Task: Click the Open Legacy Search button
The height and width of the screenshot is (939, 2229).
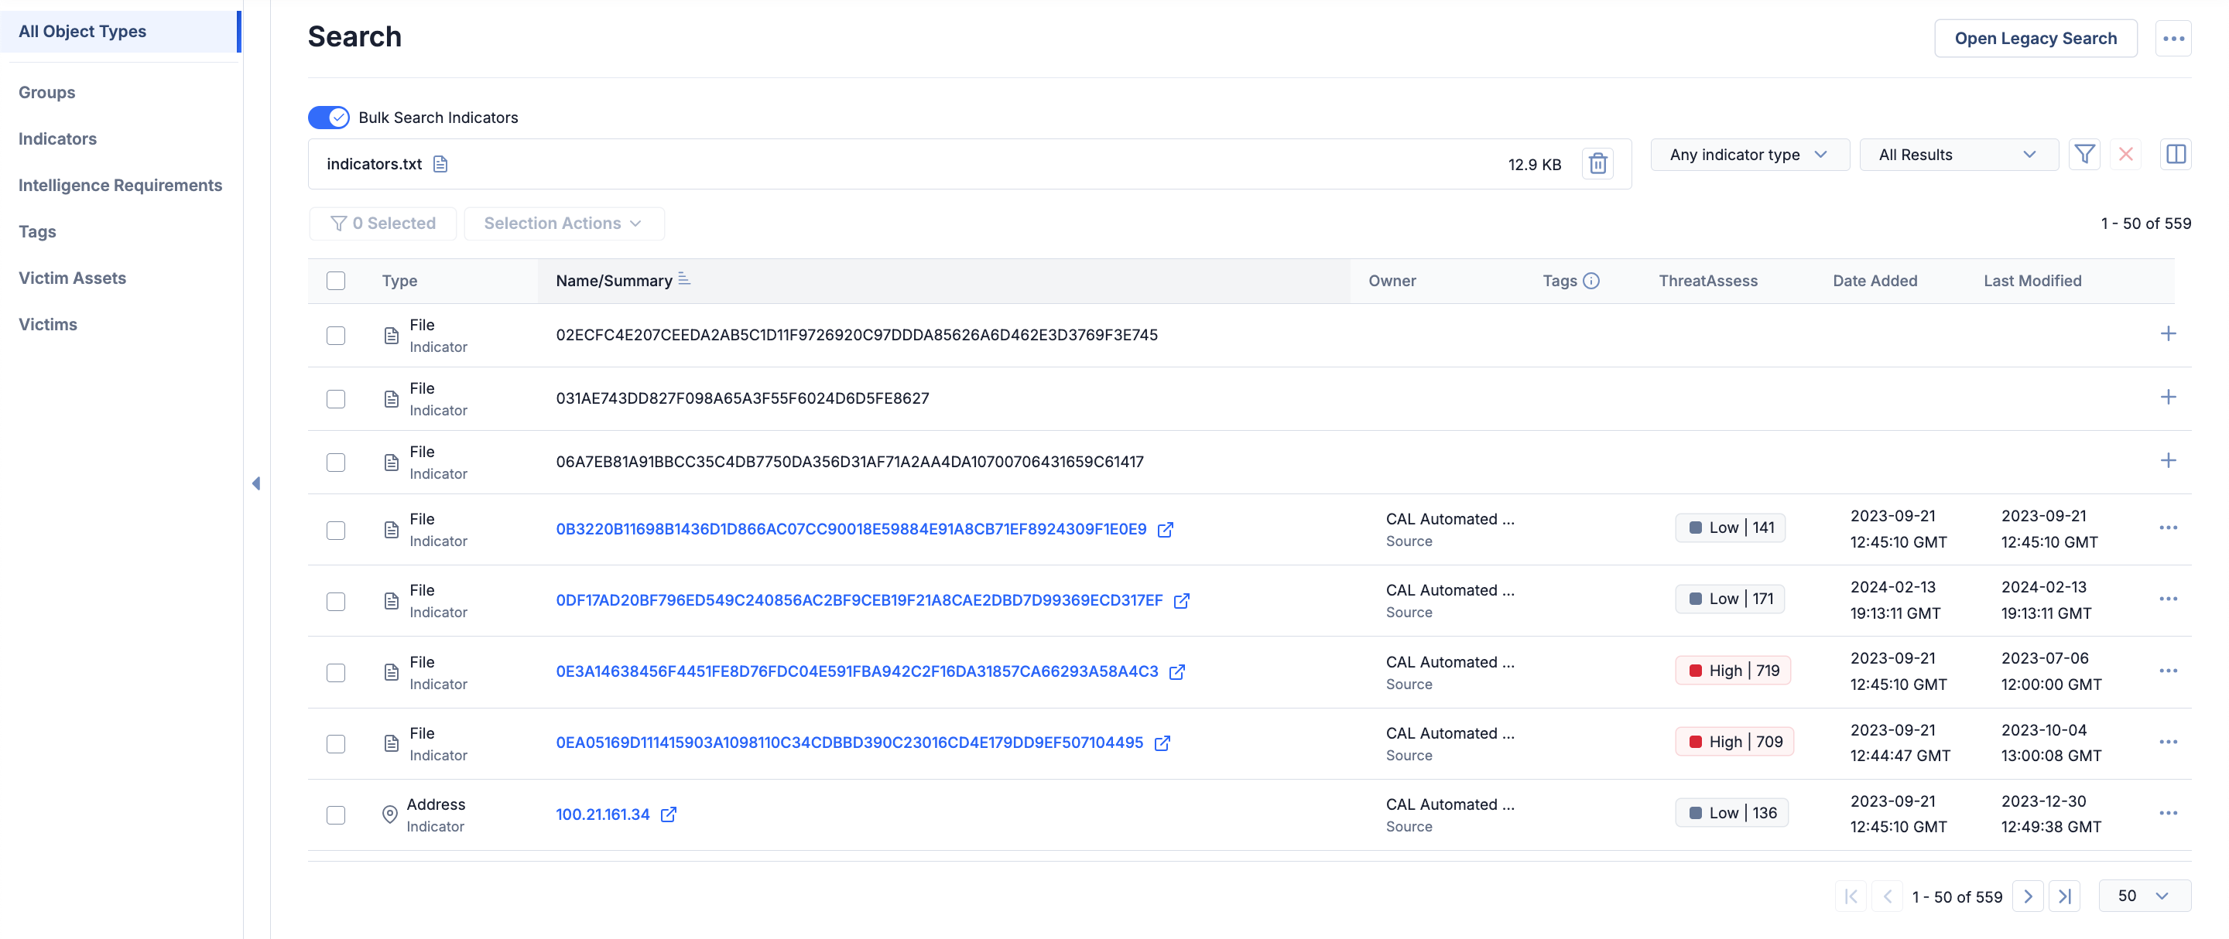Action: click(2036, 38)
